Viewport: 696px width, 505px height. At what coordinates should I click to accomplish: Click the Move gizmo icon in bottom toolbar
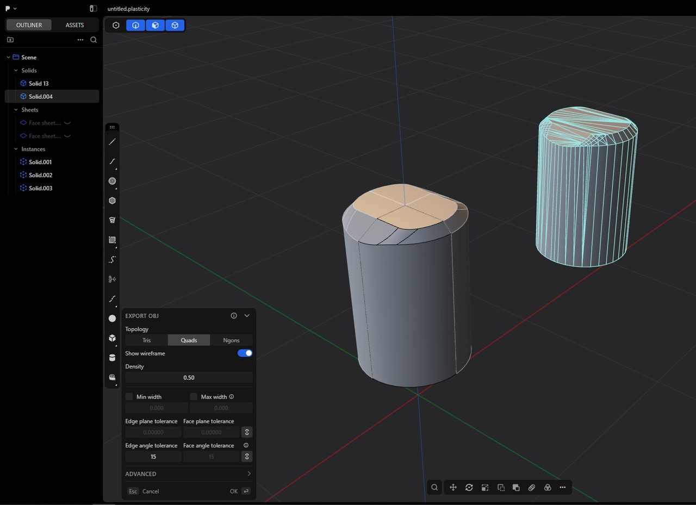tap(453, 488)
